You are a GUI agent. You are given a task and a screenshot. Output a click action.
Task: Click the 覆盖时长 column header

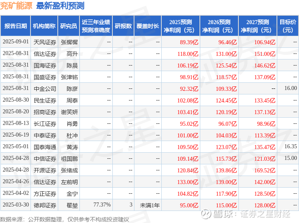148,26
